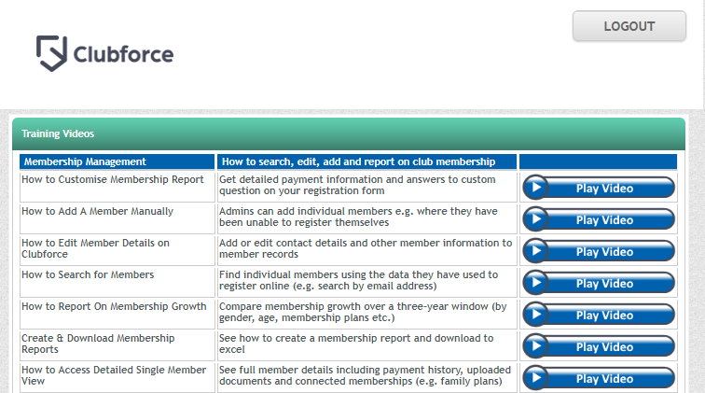Start the Edit Member Details video
705x393 pixels.
(x=598, y=251)
